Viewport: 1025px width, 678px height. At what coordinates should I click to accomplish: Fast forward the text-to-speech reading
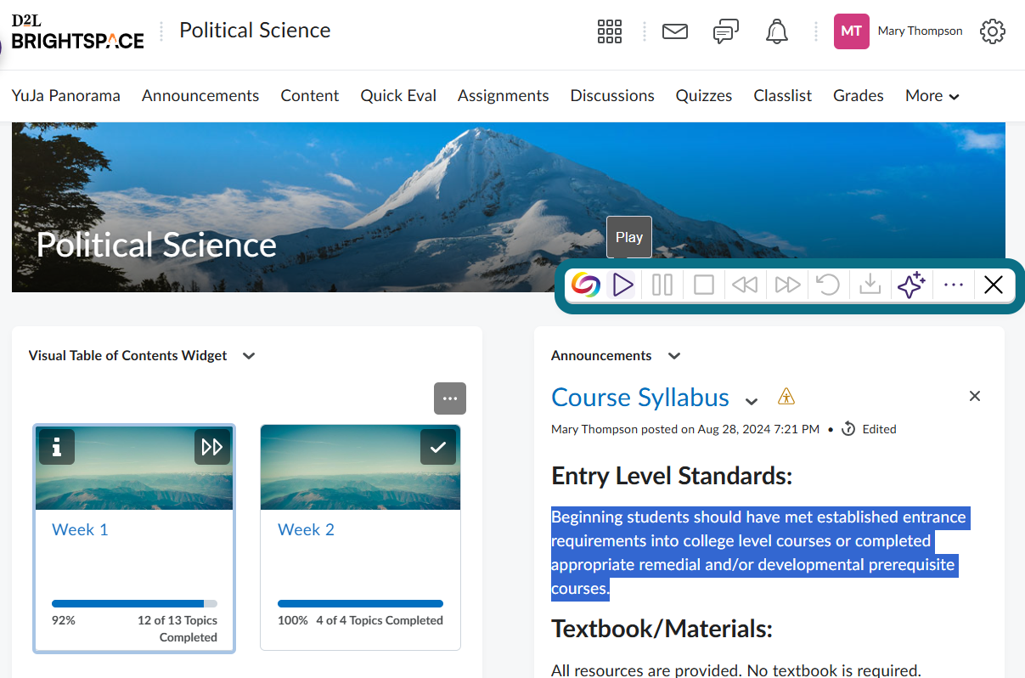[787, 285]
